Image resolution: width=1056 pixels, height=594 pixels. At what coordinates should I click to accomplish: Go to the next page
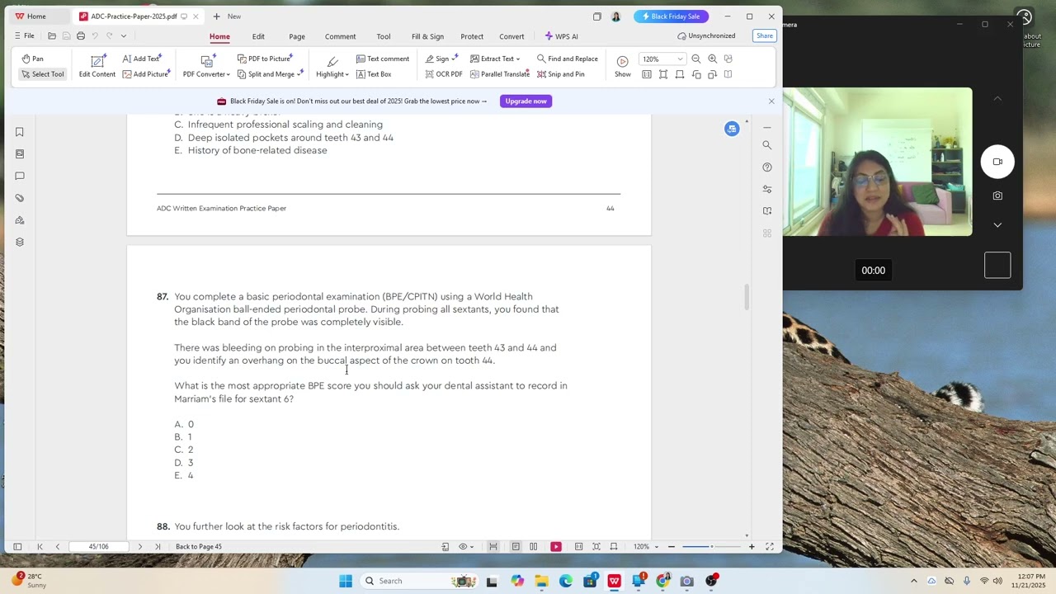tap(139, 547)
